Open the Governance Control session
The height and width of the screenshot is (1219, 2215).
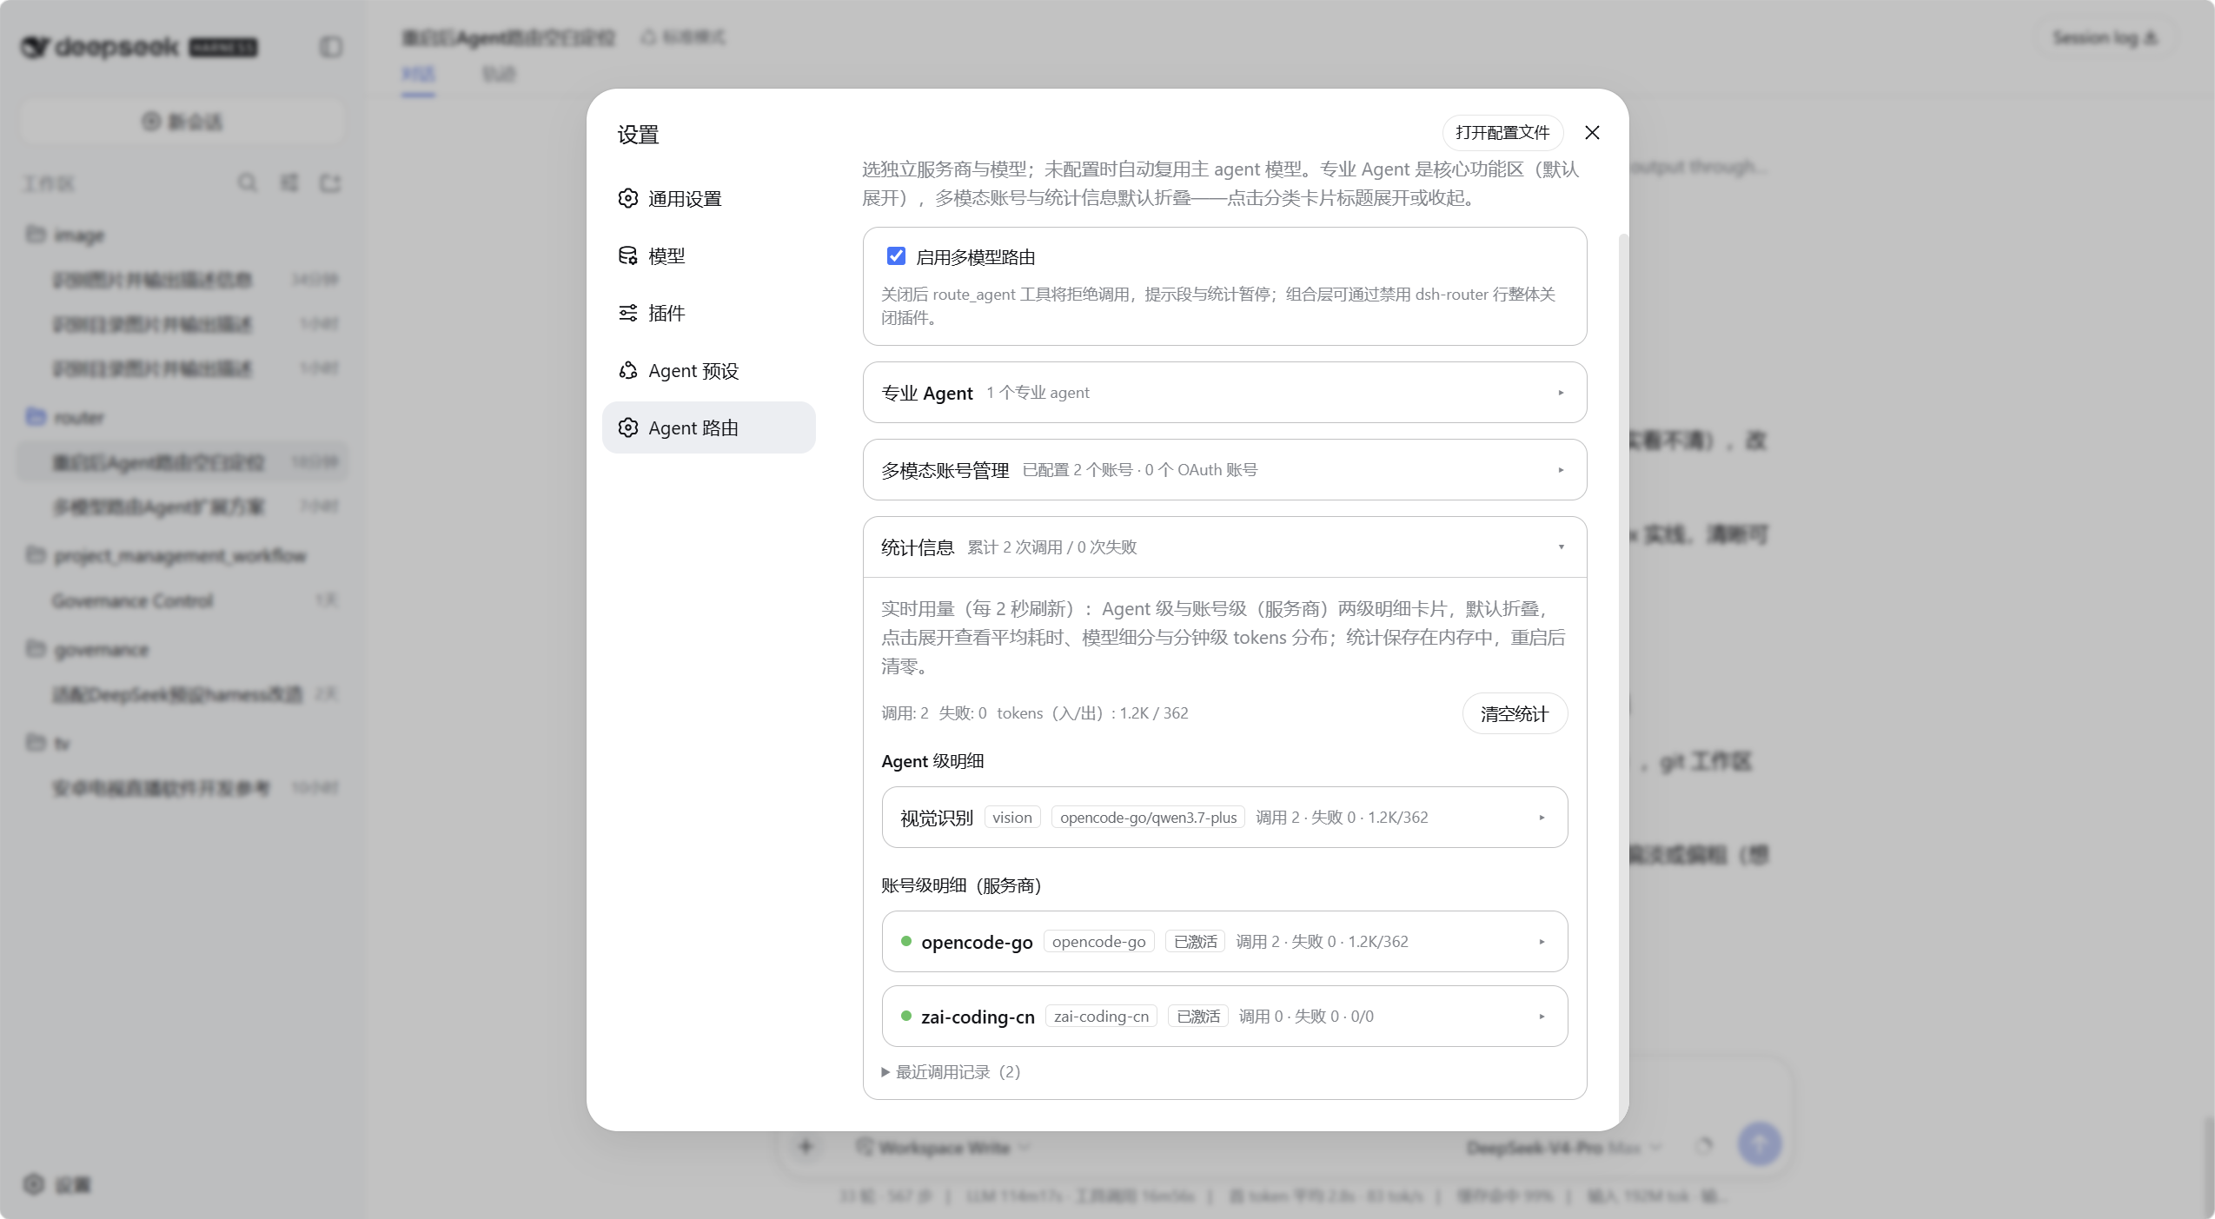(x=182, y=600)
